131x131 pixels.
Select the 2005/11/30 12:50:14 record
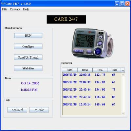point(92,104)
